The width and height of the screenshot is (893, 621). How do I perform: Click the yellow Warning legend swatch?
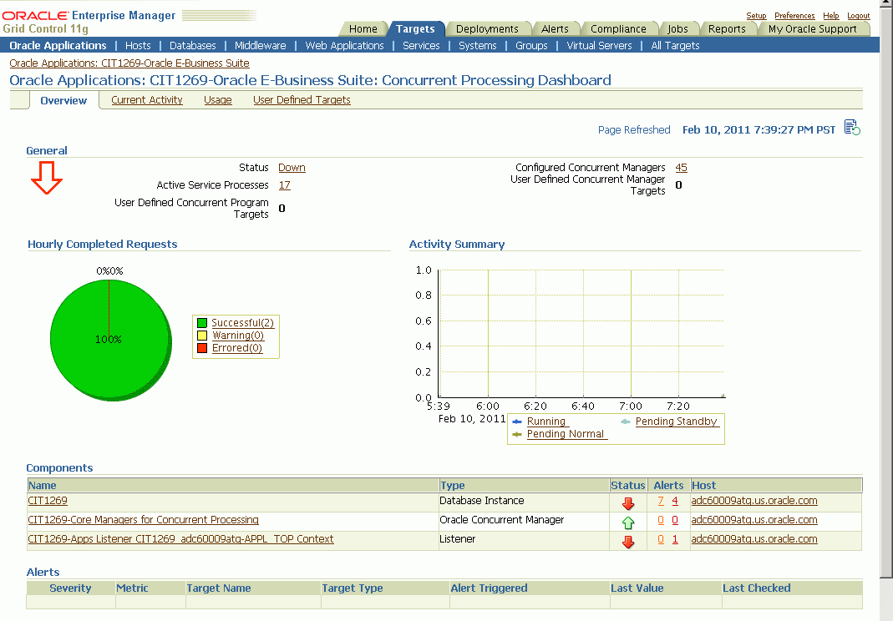(201, 336)
